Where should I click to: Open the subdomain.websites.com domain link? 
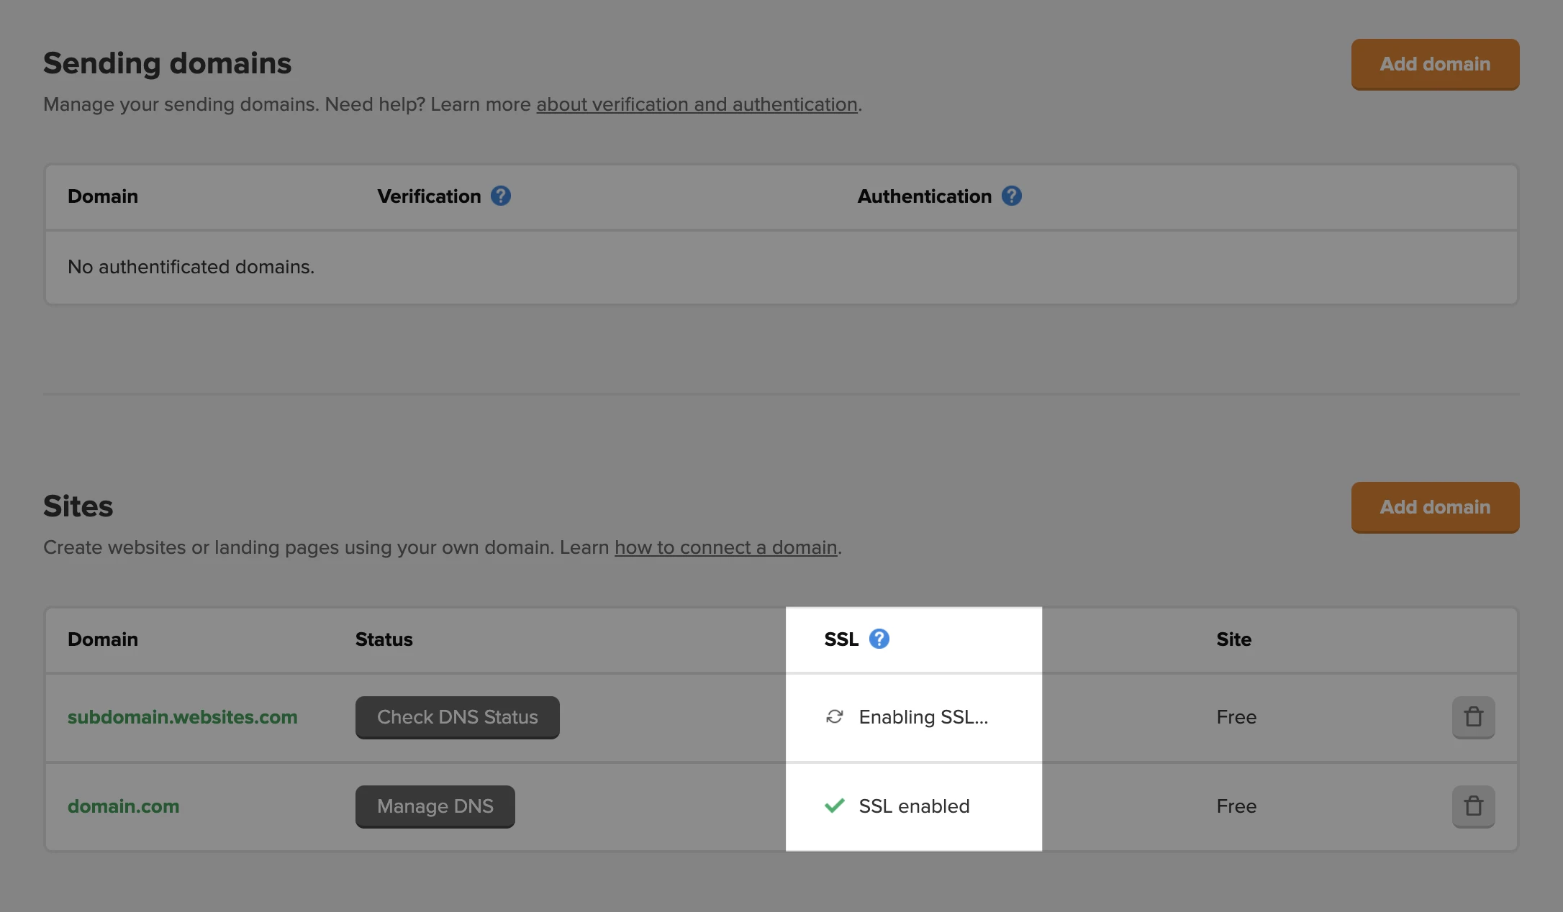182,717
